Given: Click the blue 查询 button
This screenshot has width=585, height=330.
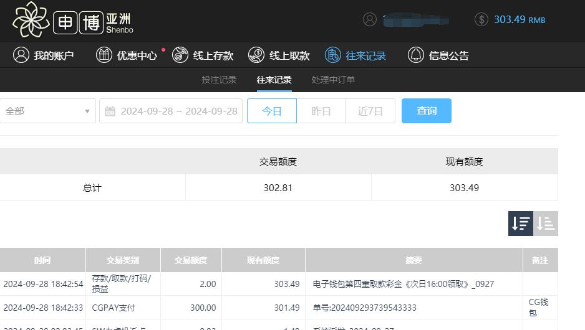Looking at the screenshot, I should tap(427, 111).
